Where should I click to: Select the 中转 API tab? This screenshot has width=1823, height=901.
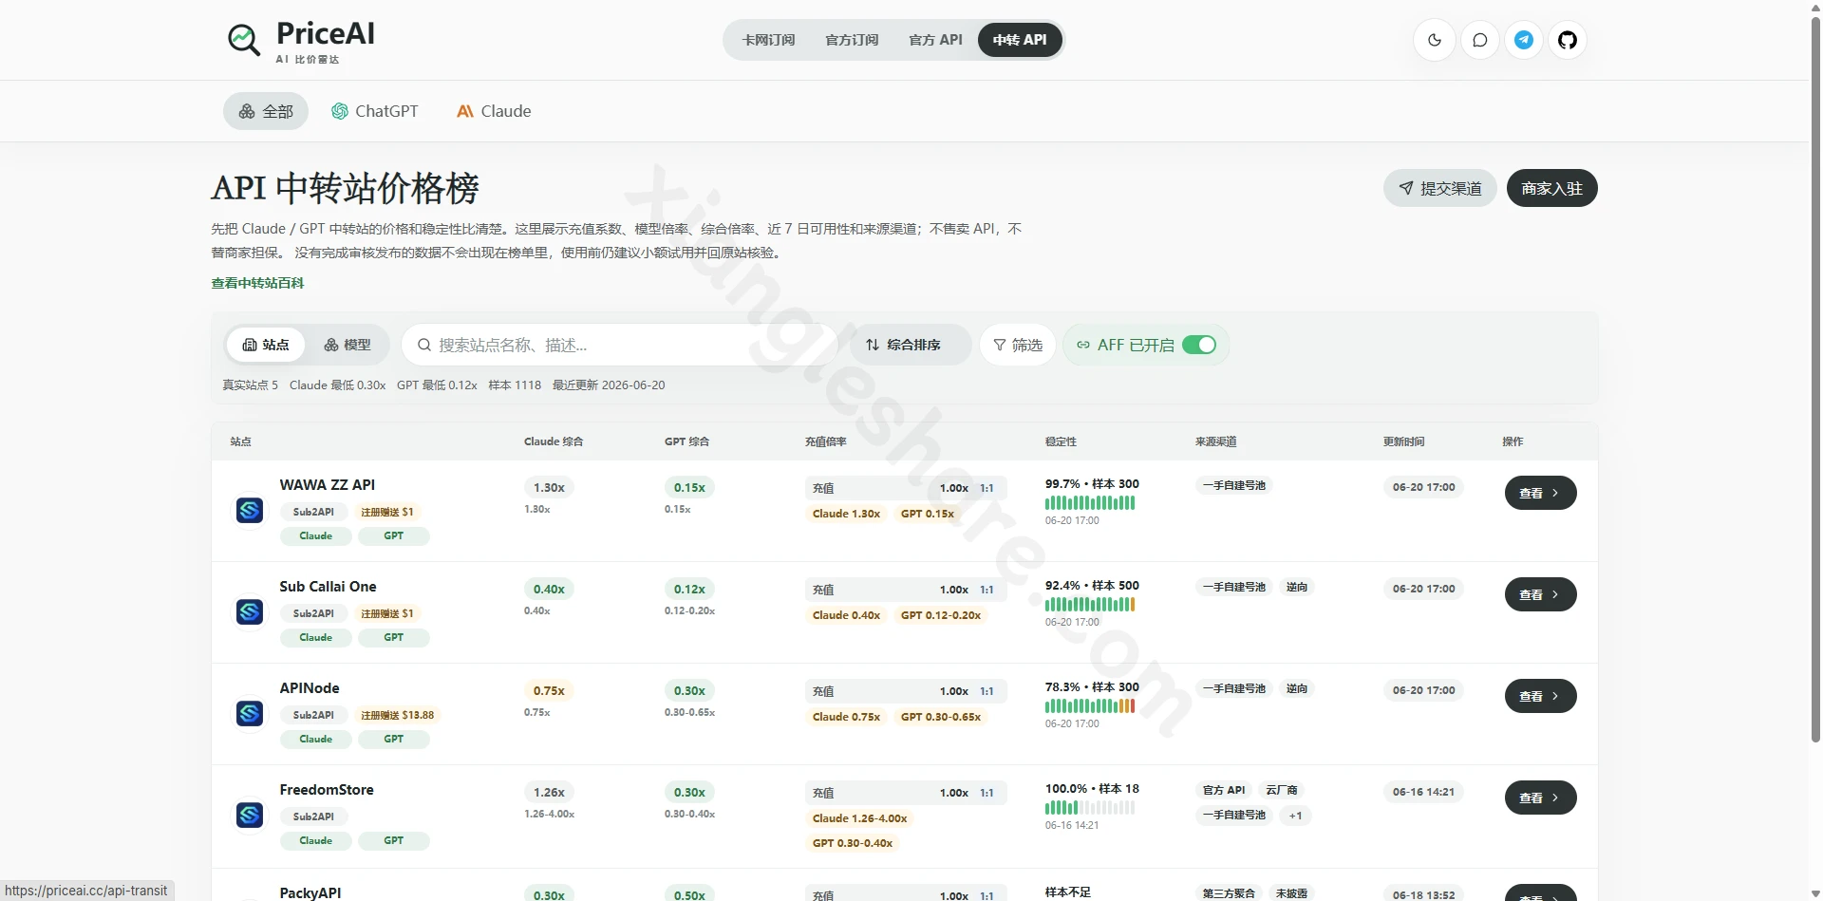tap(1020, 40)
